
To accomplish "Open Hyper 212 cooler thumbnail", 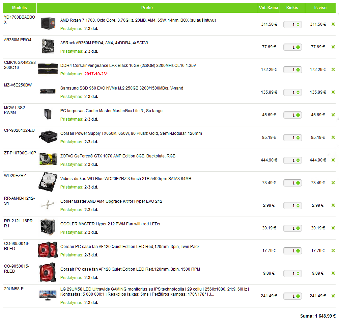I will tap(48, 227).
